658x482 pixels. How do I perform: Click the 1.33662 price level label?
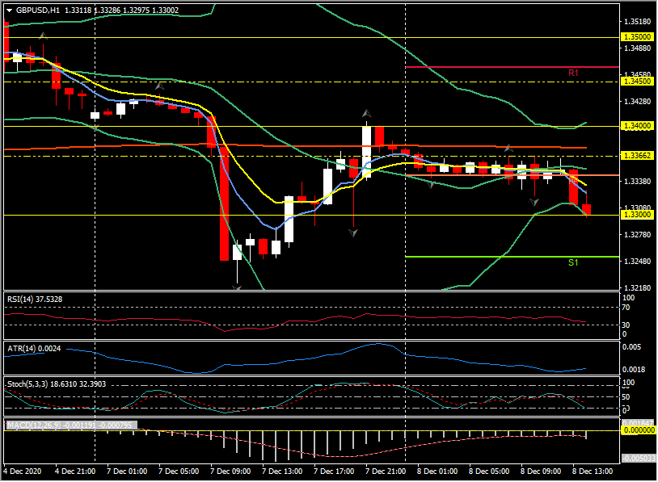pos(636,156)
